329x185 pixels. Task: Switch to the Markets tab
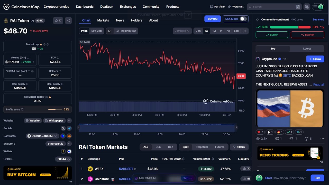[x=103, y=20]
